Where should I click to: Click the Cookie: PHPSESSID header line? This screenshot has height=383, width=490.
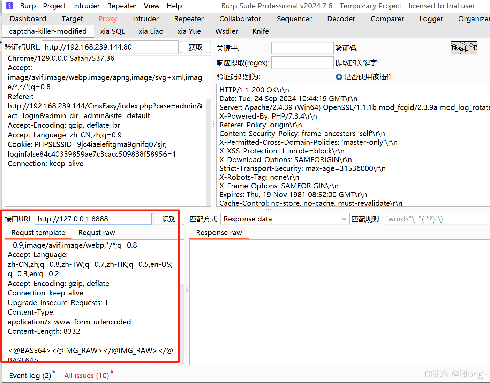click(87, 144)
